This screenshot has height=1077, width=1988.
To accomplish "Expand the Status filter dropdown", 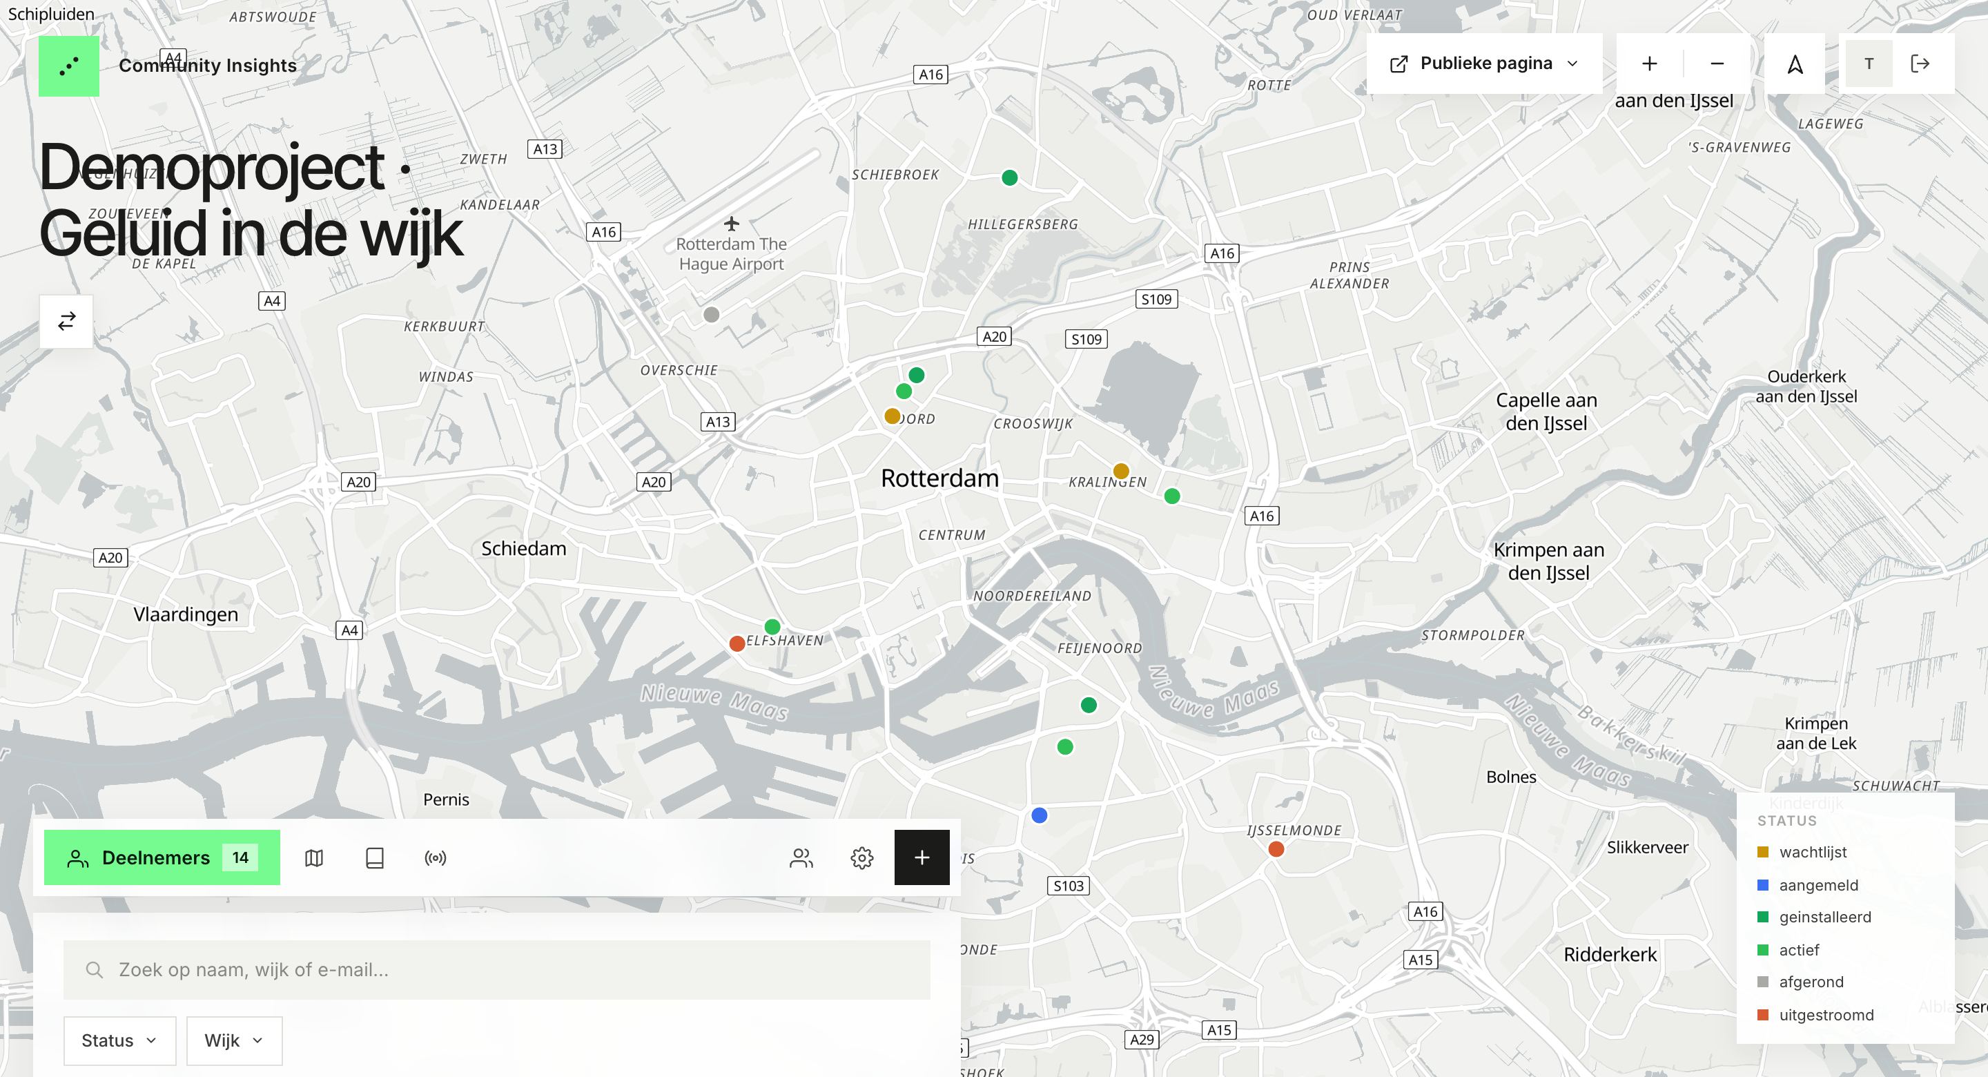I will click(119, 1040).
